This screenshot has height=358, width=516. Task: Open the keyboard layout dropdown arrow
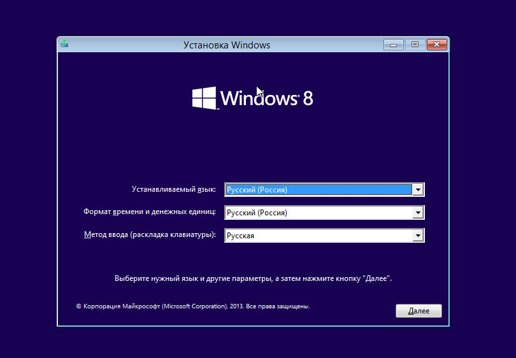coord(418,236)
